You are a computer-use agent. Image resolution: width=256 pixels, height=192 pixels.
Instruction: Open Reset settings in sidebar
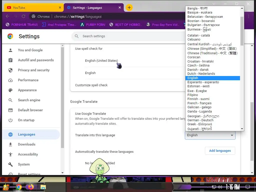[x=29, y=174]
